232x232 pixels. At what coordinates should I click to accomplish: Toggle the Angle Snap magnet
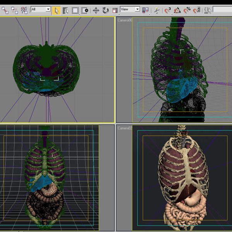[x=177, y=11]
